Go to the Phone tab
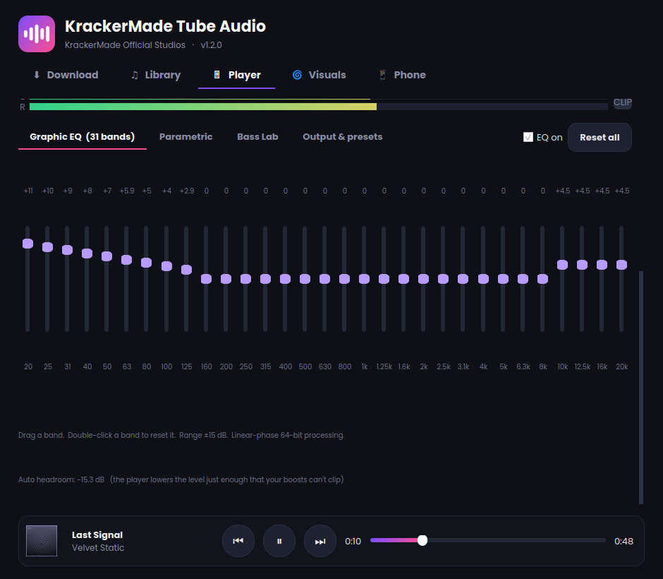The image size is (663, 579). pyautogui.click(x=402, y=75)
